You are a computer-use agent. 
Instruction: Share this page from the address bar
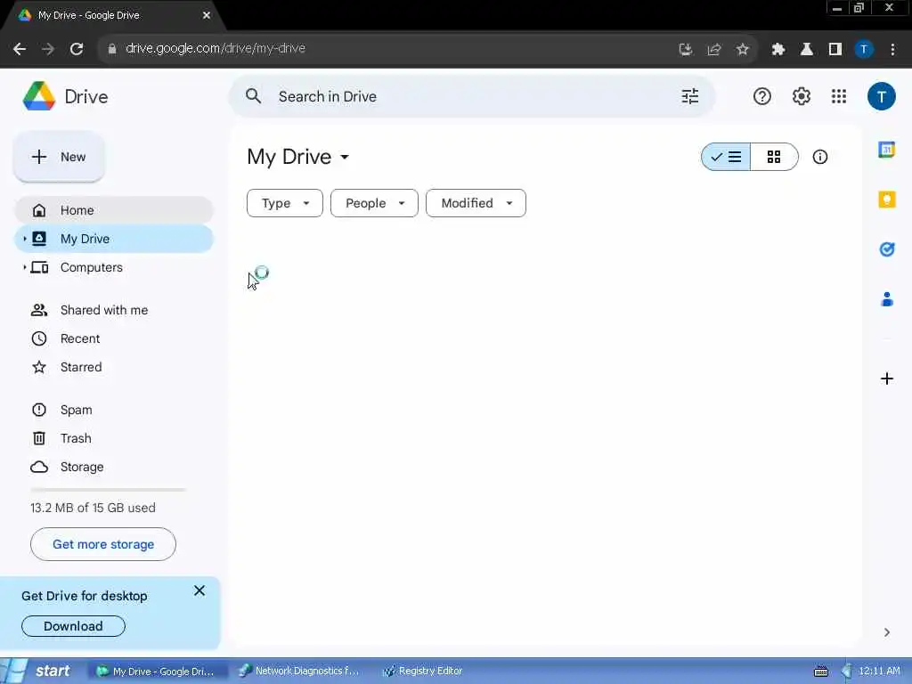714,50
